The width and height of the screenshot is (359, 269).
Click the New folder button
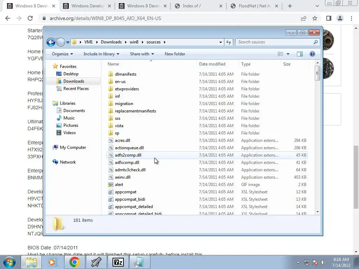tap(175, 54)
